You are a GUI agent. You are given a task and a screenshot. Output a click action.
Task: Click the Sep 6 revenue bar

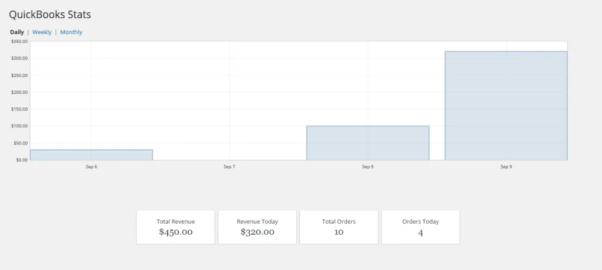[91, 155]
